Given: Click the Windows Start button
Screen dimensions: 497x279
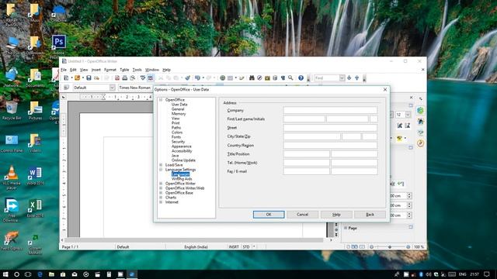Looking at the screenshot, I should (5, 274).
